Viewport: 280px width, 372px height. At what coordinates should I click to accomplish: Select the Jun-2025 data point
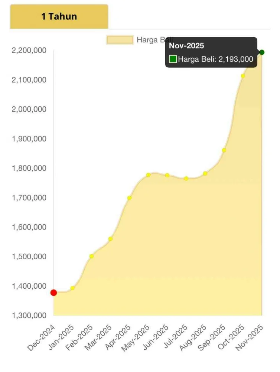[167, 175]
